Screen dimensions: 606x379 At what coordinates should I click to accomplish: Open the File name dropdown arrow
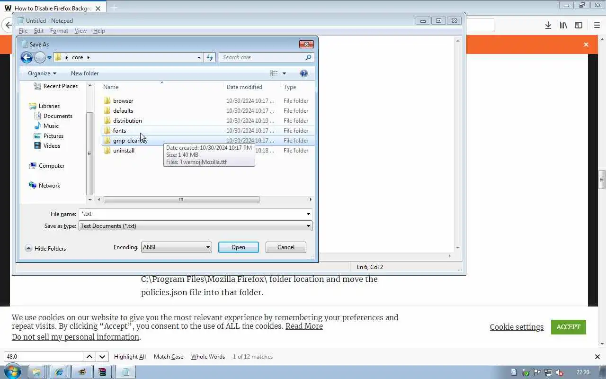coord(308,214)
